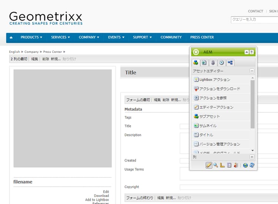This screenshot has height=204, width=278.
Task: Click the Company breadcrumb link
Action: click(32, 52)
